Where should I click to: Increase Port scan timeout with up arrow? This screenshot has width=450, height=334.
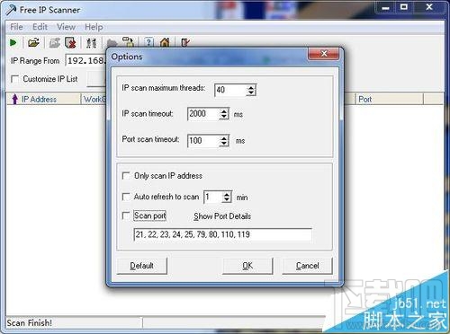pos(224,138)
